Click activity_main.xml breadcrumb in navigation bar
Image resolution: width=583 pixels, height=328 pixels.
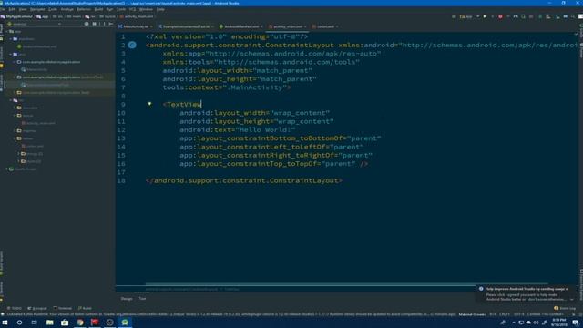(137, 16)
